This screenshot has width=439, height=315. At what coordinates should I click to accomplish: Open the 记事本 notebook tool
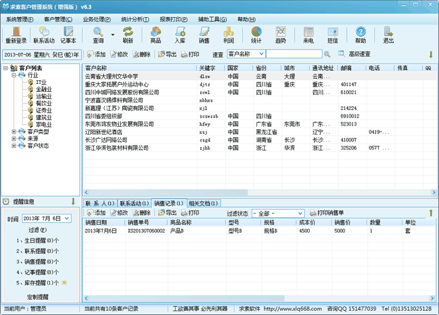[x=68, y=35]
